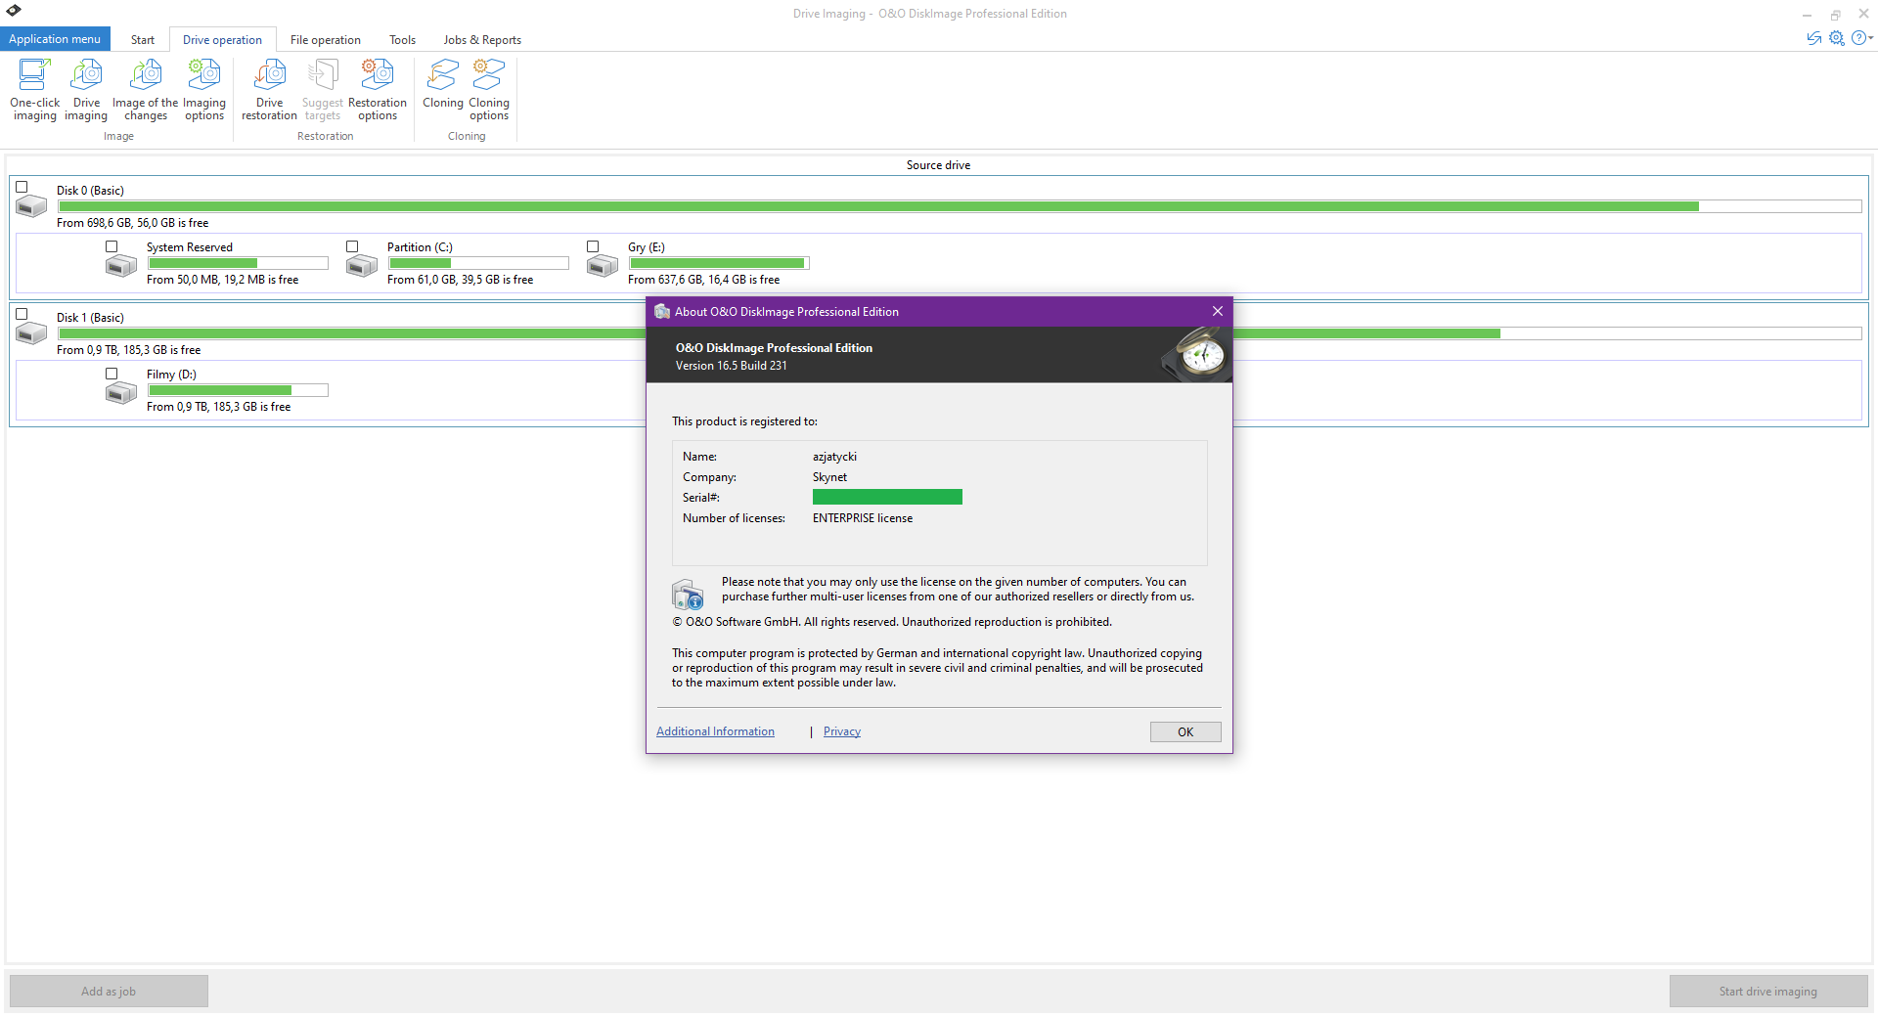Viewport: 1878px width, 1017px height.
Task: Open the Additional Information link
Action: (715, 731)
